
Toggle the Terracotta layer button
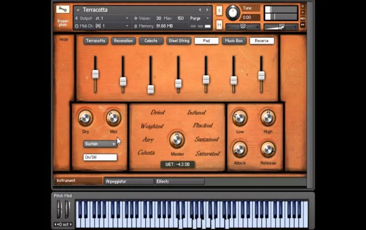pyautogui.click(x=96, y=41)
